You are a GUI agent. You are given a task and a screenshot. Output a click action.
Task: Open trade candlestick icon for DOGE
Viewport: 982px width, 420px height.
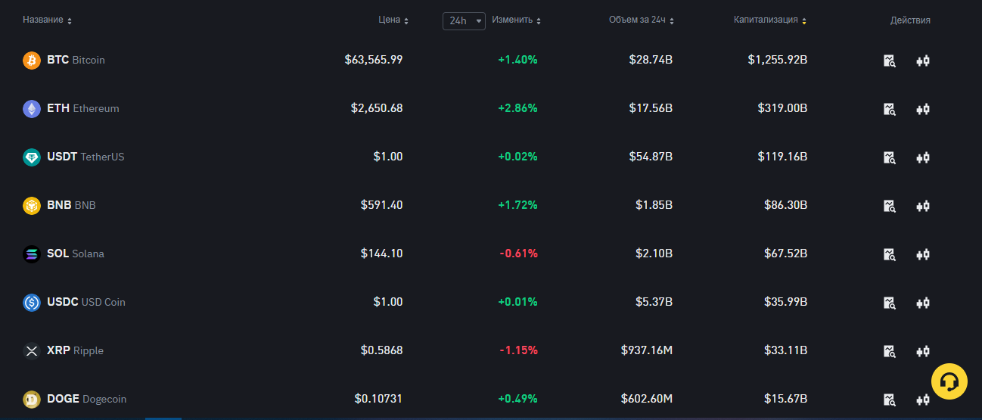(922, 400)
